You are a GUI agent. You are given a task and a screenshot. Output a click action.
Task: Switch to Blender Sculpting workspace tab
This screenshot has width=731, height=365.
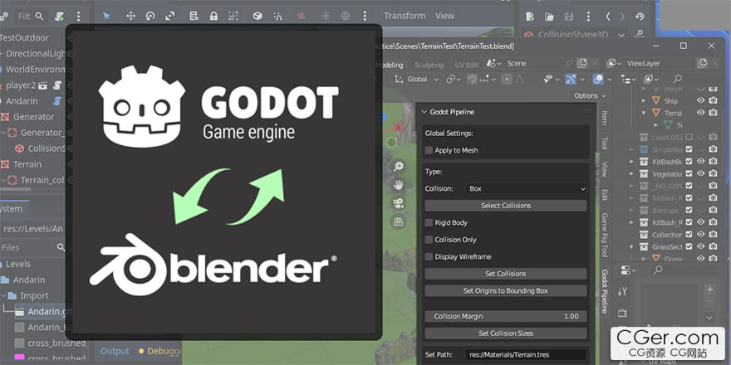[429, 66]
